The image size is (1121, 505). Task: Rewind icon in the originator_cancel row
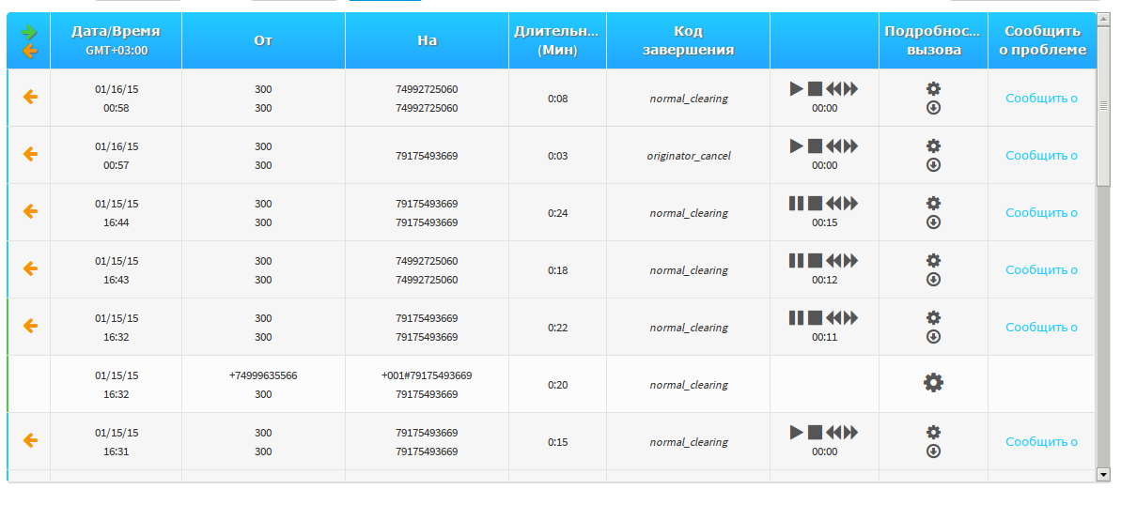(833, 145)
